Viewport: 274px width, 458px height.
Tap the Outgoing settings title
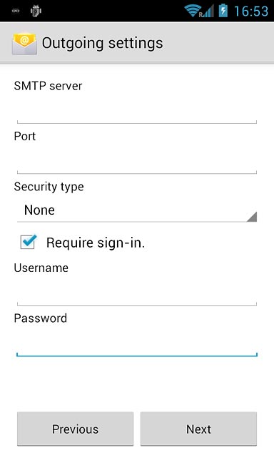102,44
